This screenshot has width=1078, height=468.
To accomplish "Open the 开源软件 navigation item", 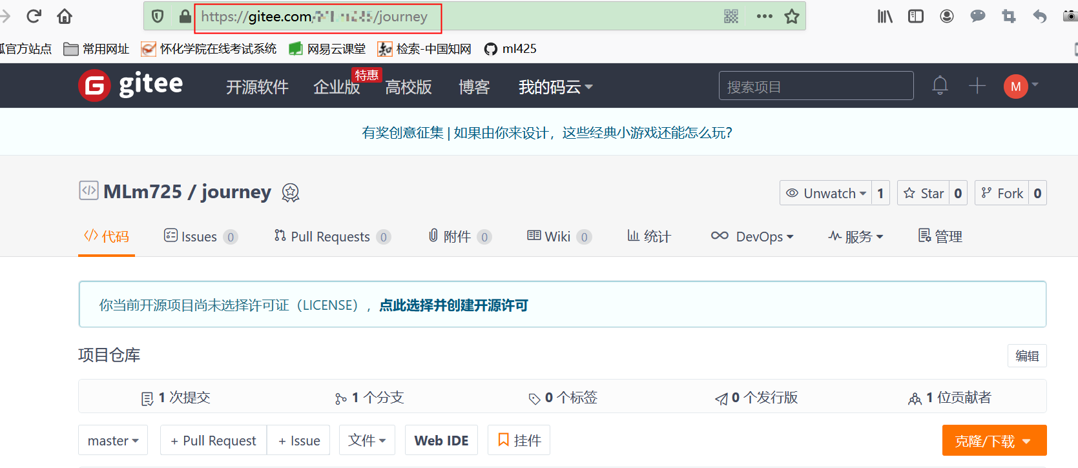I will coord(257,87).
